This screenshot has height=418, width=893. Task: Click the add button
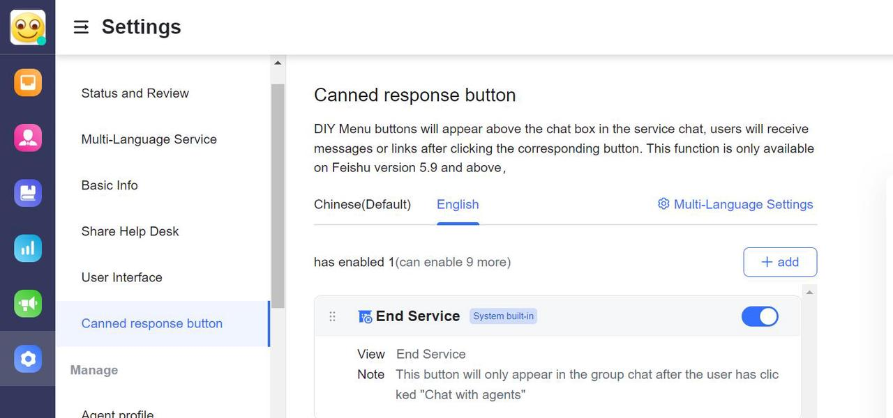tap(780, 262)
